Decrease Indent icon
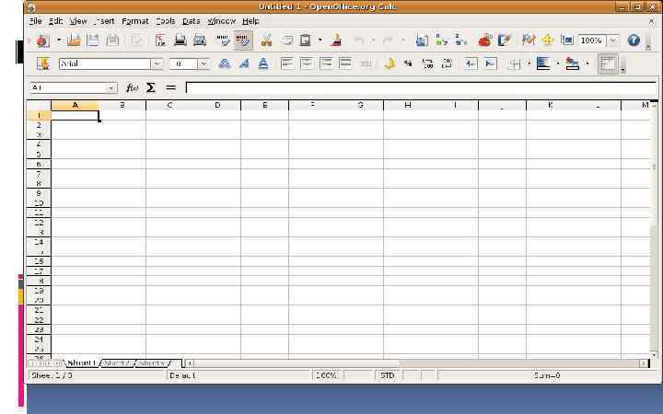 click(x=471, y=63)
